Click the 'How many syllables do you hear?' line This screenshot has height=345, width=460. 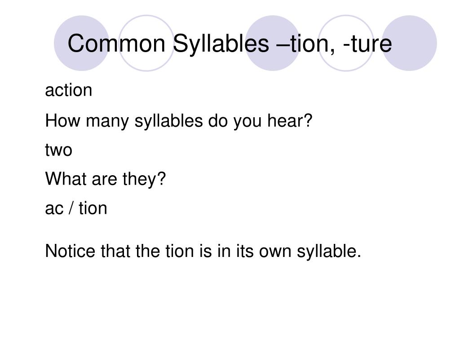click(x=179, y=121)
